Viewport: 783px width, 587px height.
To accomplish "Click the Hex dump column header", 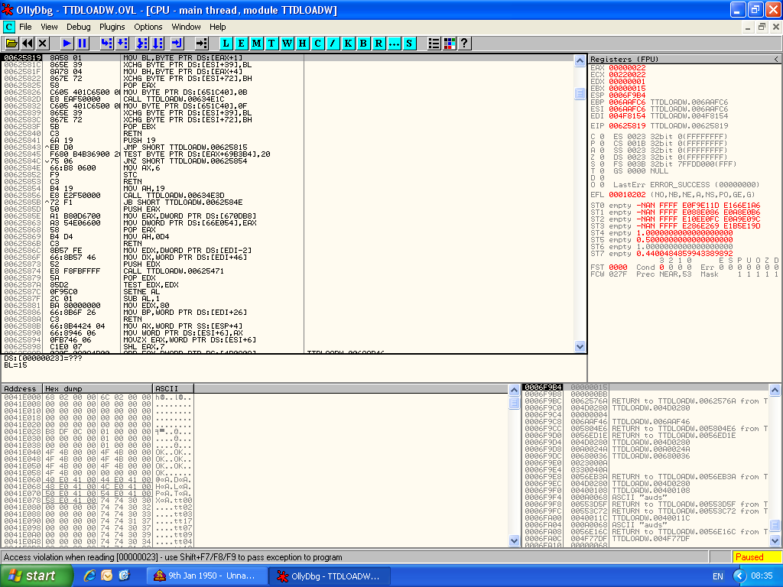I will pyautogui.click(x=97, y=388).
